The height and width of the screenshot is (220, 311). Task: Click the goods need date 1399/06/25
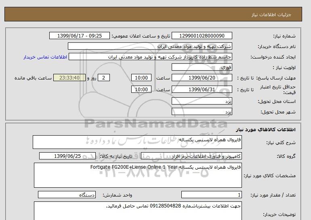(67, 156)
